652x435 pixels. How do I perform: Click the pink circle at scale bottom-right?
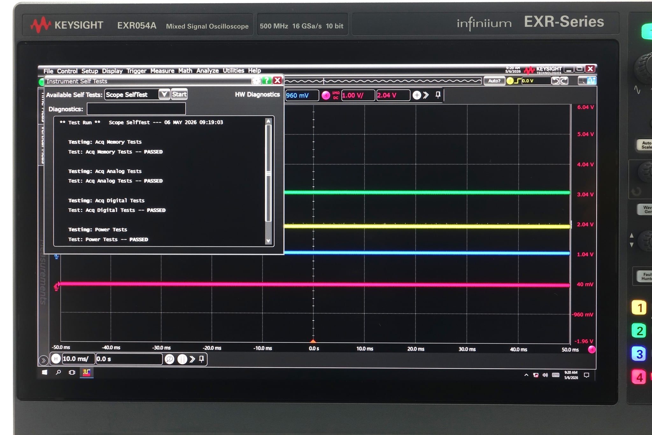592,350
